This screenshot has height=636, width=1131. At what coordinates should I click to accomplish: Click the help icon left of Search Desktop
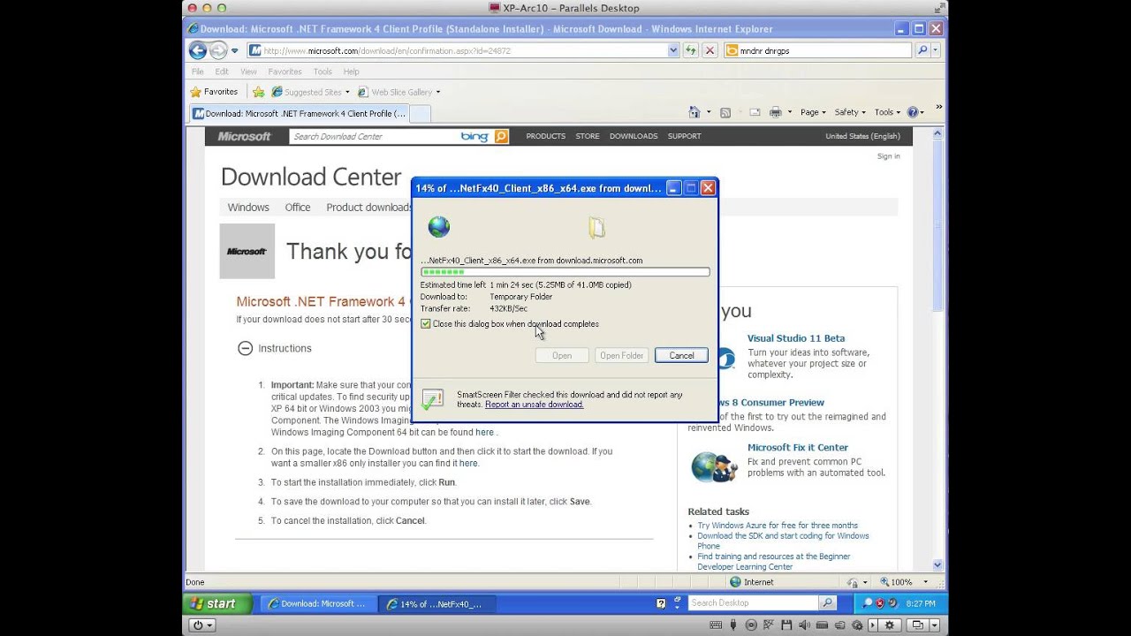click(x=661, y=603)
